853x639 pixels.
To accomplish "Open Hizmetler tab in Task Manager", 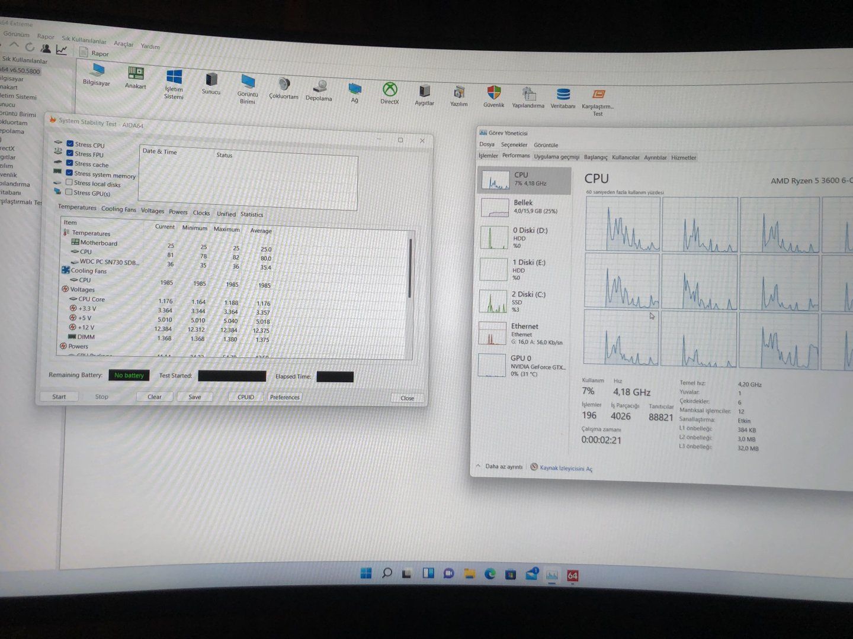I will point(684,157).
